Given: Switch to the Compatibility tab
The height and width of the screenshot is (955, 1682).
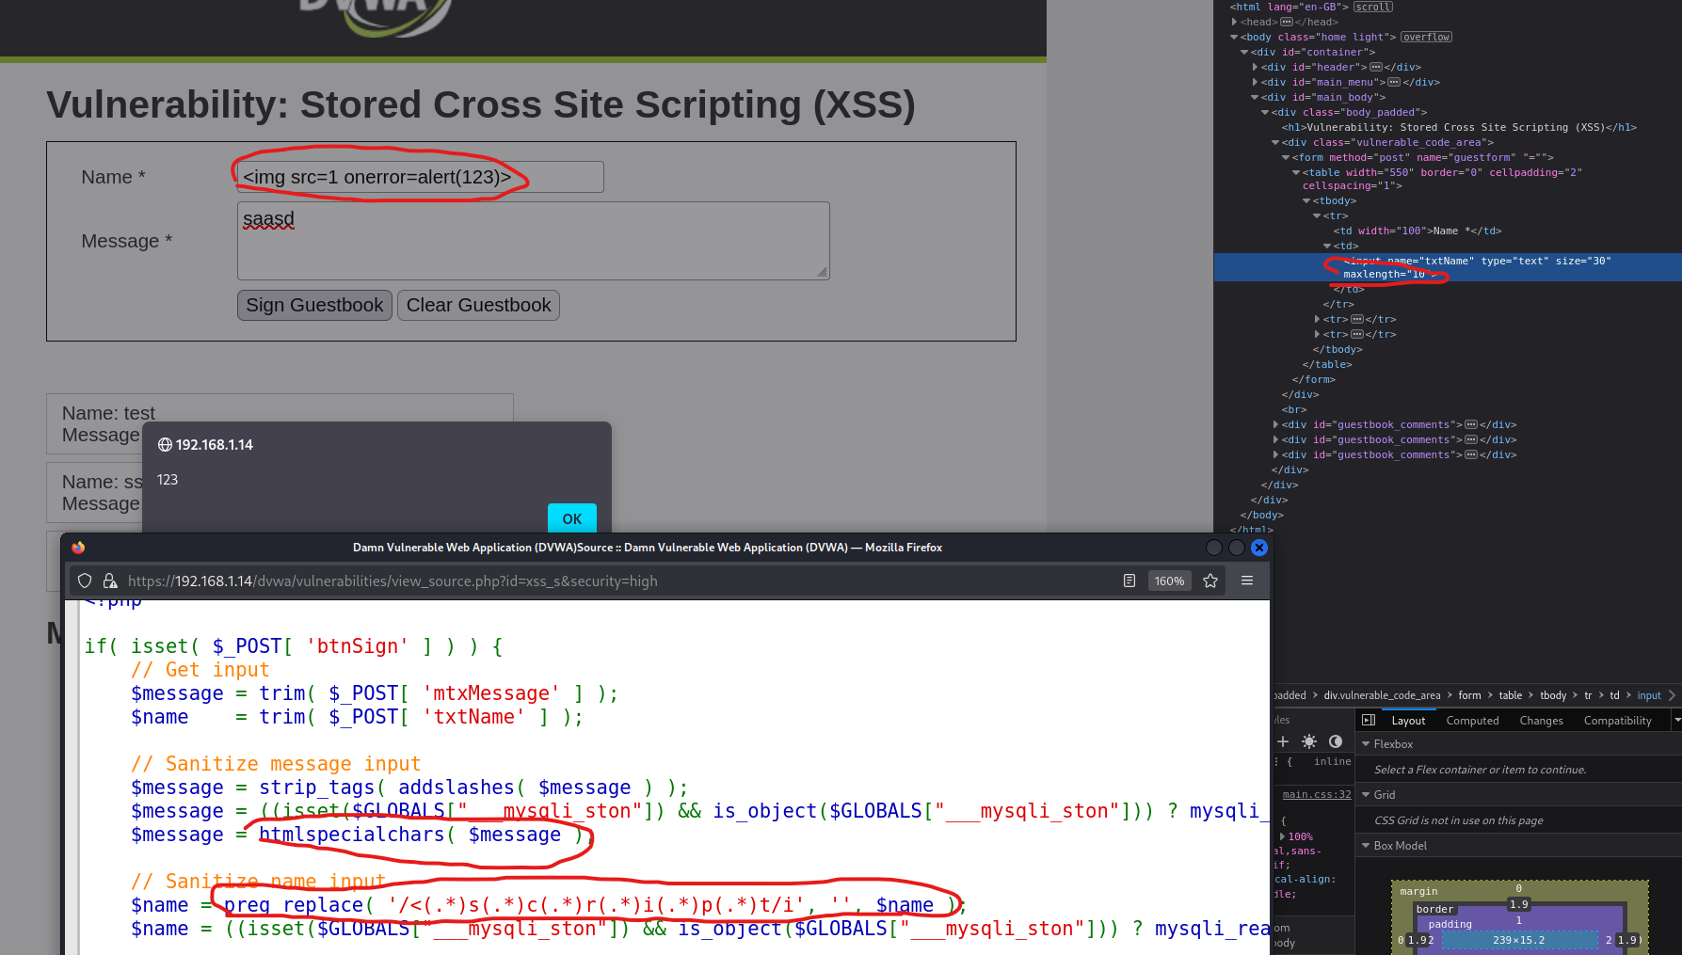Looking at the screenshot, I should point(1617,721).
